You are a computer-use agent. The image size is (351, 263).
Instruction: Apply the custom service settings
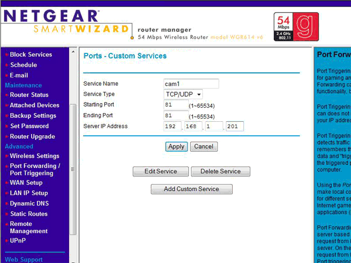[x=177, y=146]
